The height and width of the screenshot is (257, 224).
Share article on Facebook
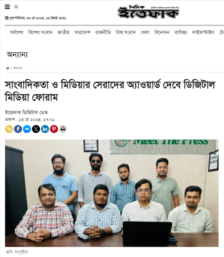coord(18,129)
